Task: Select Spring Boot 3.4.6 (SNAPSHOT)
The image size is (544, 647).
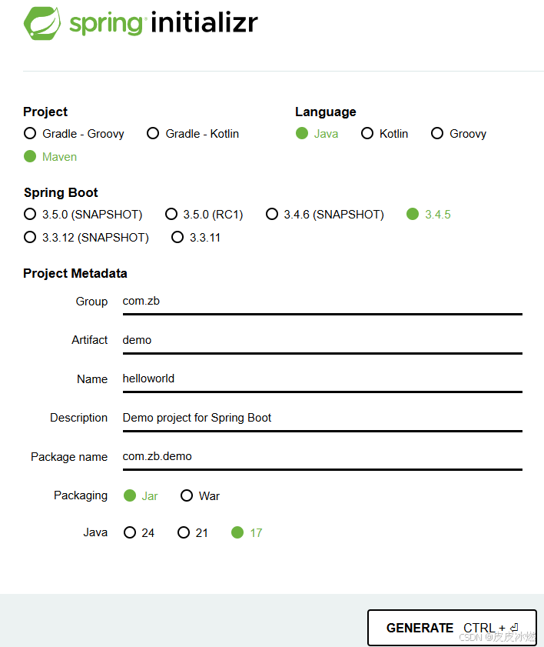Action: click(x=271, y=214)
